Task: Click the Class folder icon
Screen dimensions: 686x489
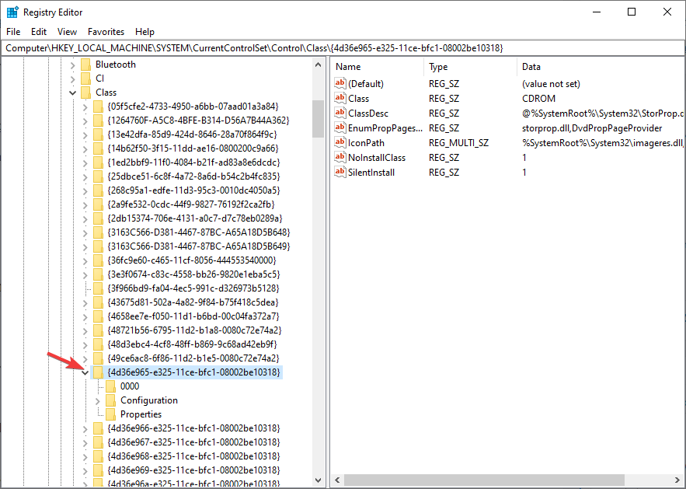Action: (85, 93)
